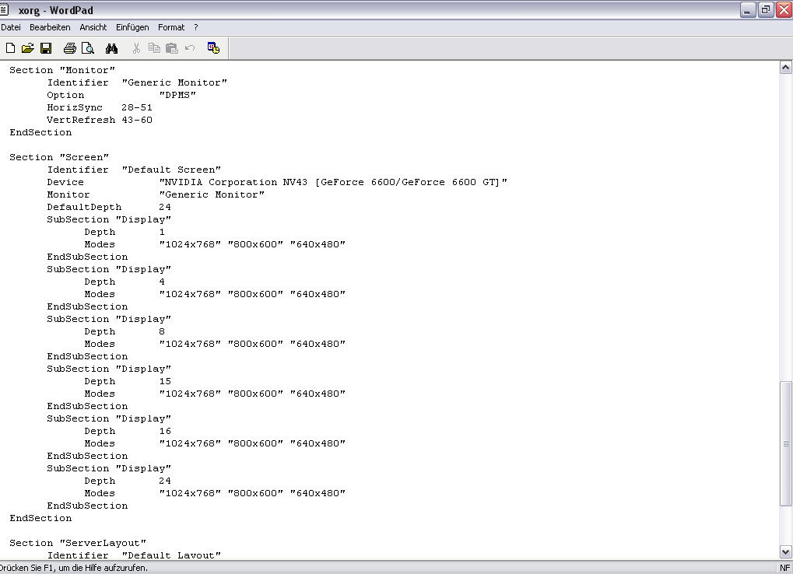
Task: Copy selection with the toolbar copy icon
Action: pos(154,48)
